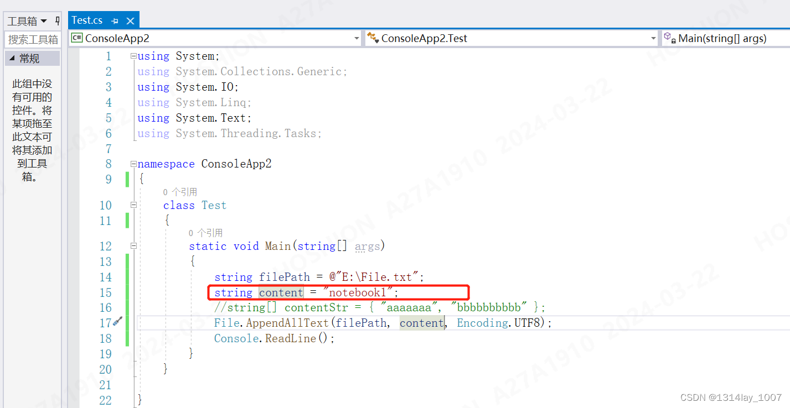
Task: Switch to the Test.cs tab
Action: pos(87,20)
